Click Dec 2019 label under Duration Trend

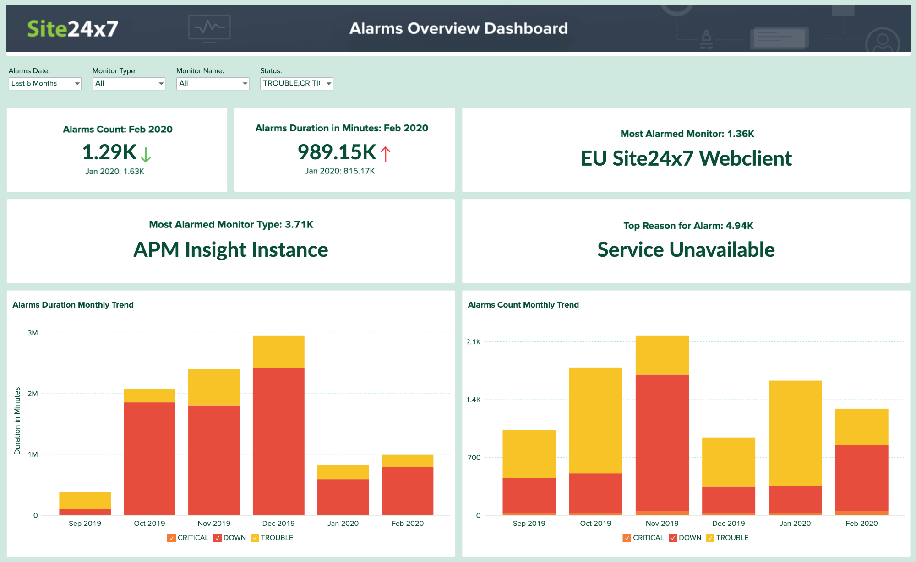278,523
